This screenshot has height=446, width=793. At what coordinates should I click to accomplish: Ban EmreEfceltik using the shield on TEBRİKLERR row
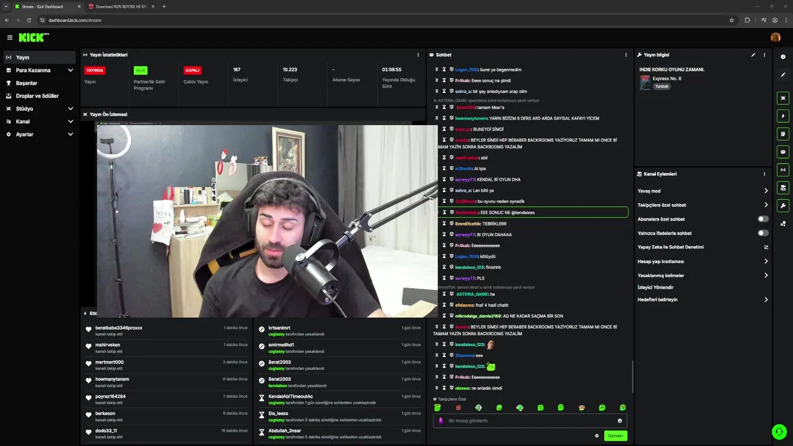tap(452, 224)
